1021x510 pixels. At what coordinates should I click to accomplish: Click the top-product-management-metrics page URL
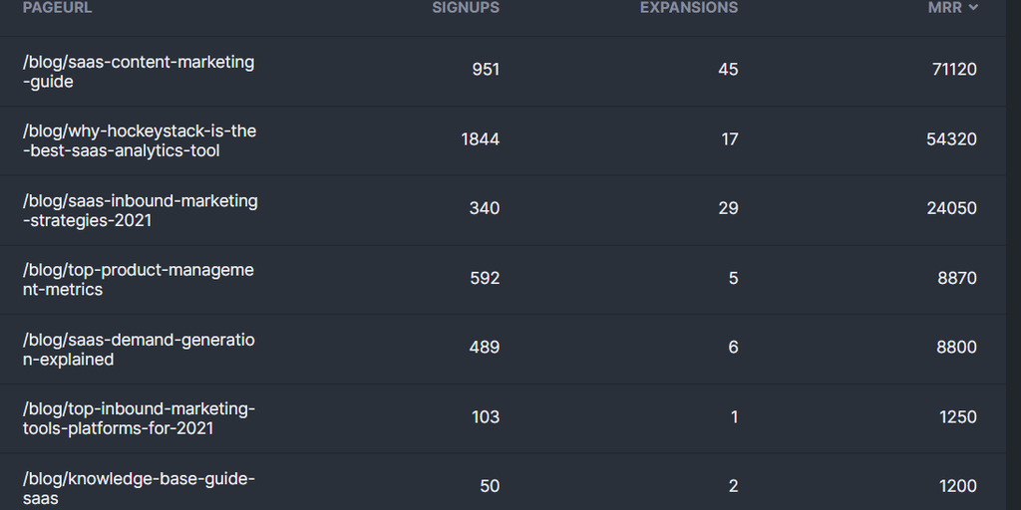tap(139, 280)
